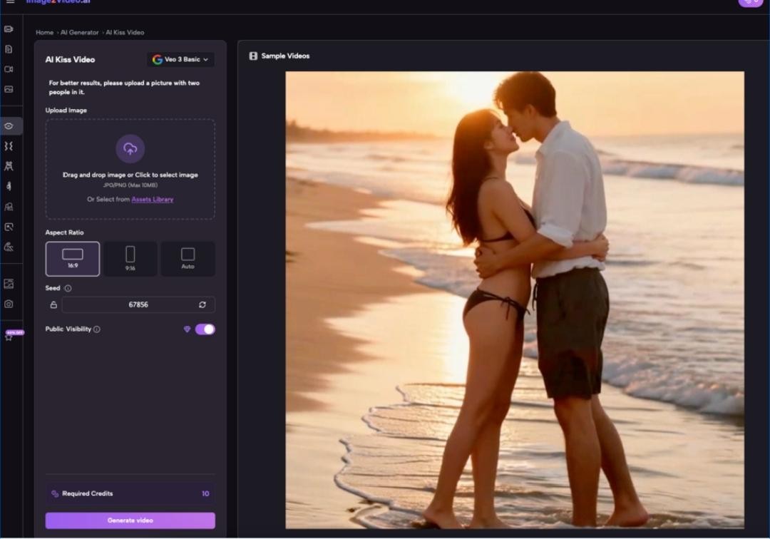
Task: Select the 16:9 aspect ratio
Action: pos(73,258)
